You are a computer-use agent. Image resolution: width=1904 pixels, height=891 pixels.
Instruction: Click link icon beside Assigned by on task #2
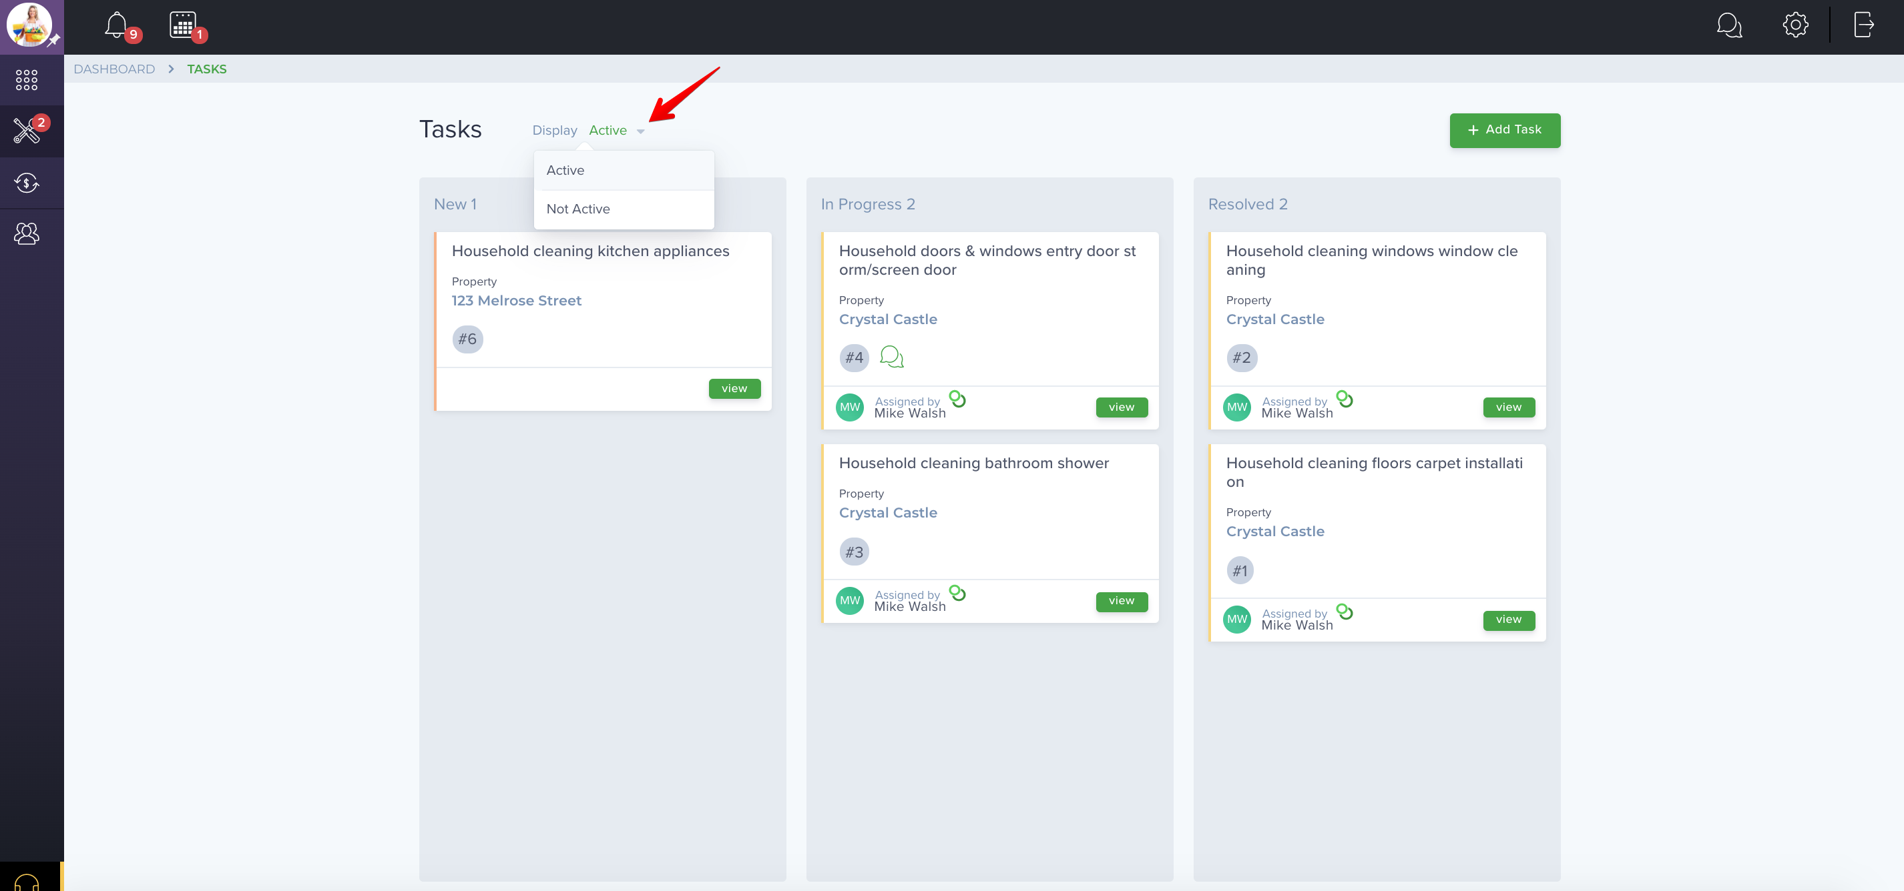[1345, 399]
